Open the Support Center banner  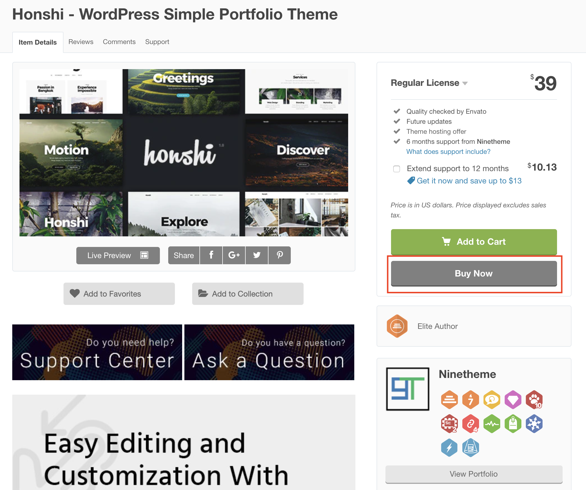coord(97,352)
